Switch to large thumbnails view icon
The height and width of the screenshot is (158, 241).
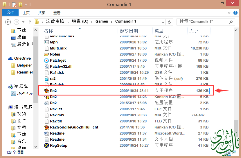tap(234, 153)
